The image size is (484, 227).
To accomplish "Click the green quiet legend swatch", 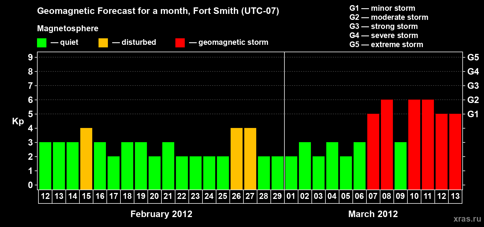I will click(42, 43).
